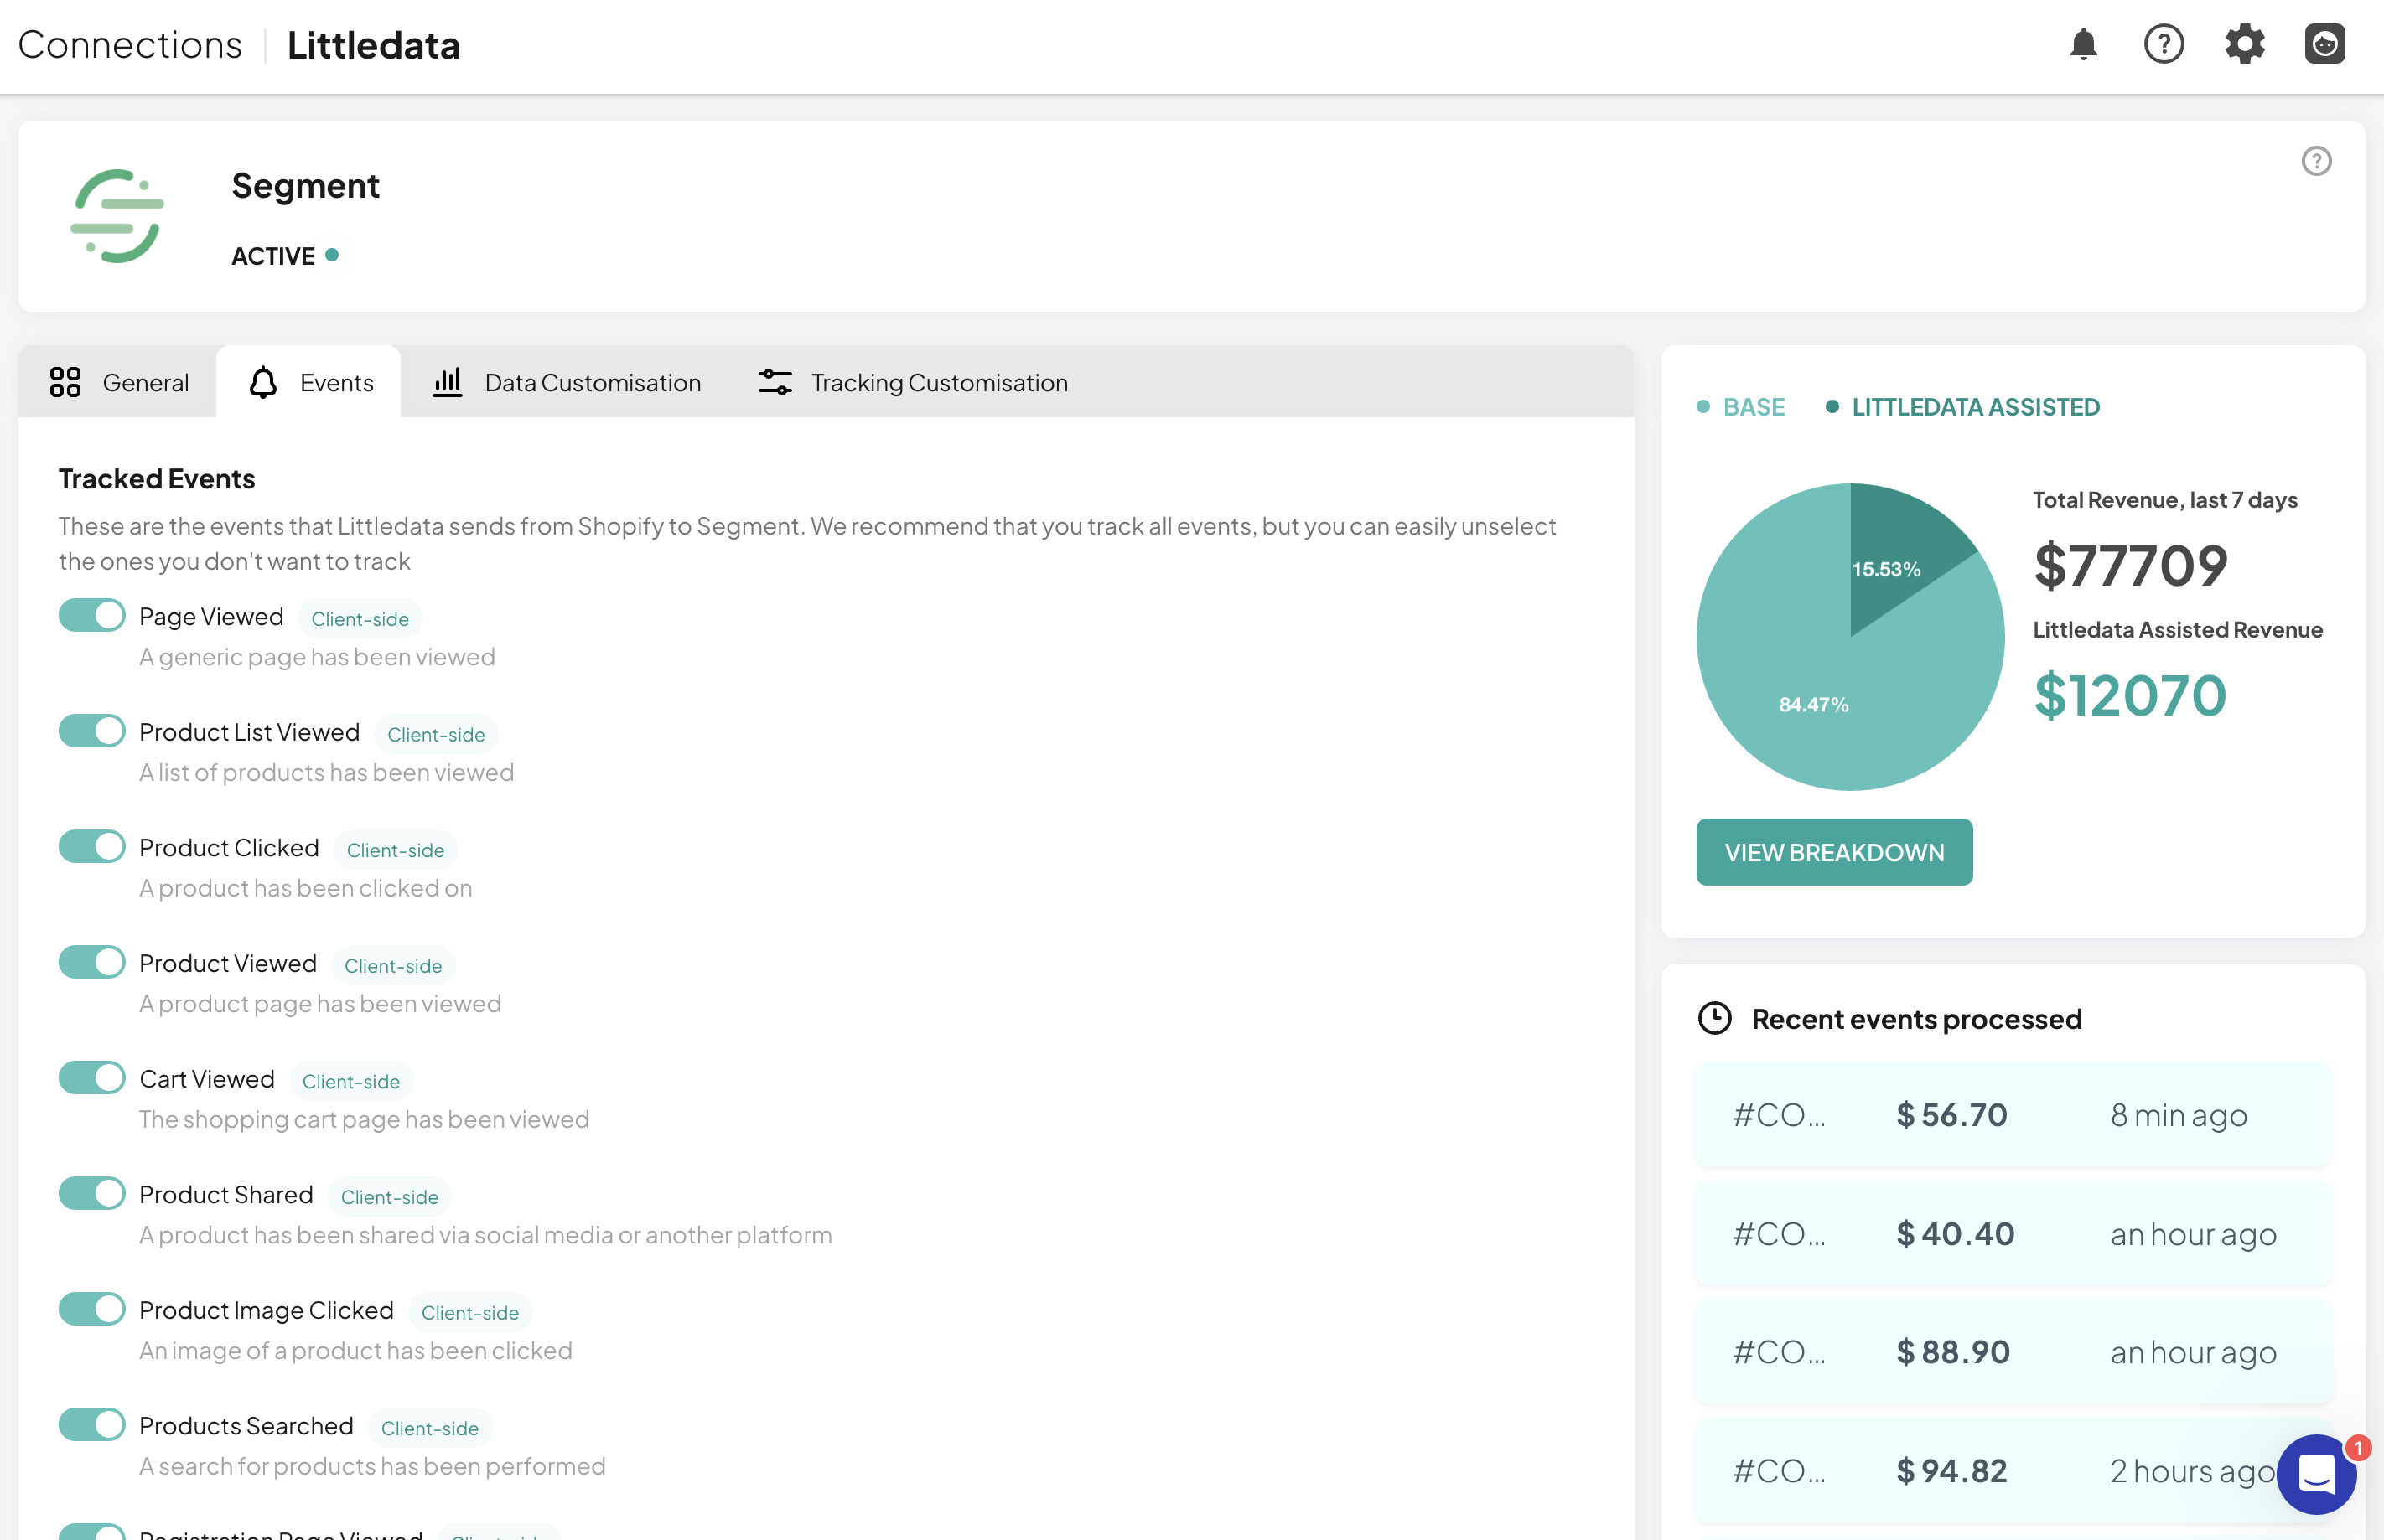Viewport: 2384px width, 1540px height.
Task: Click the Tracked Events heading
Action: [x=156, y=479]
